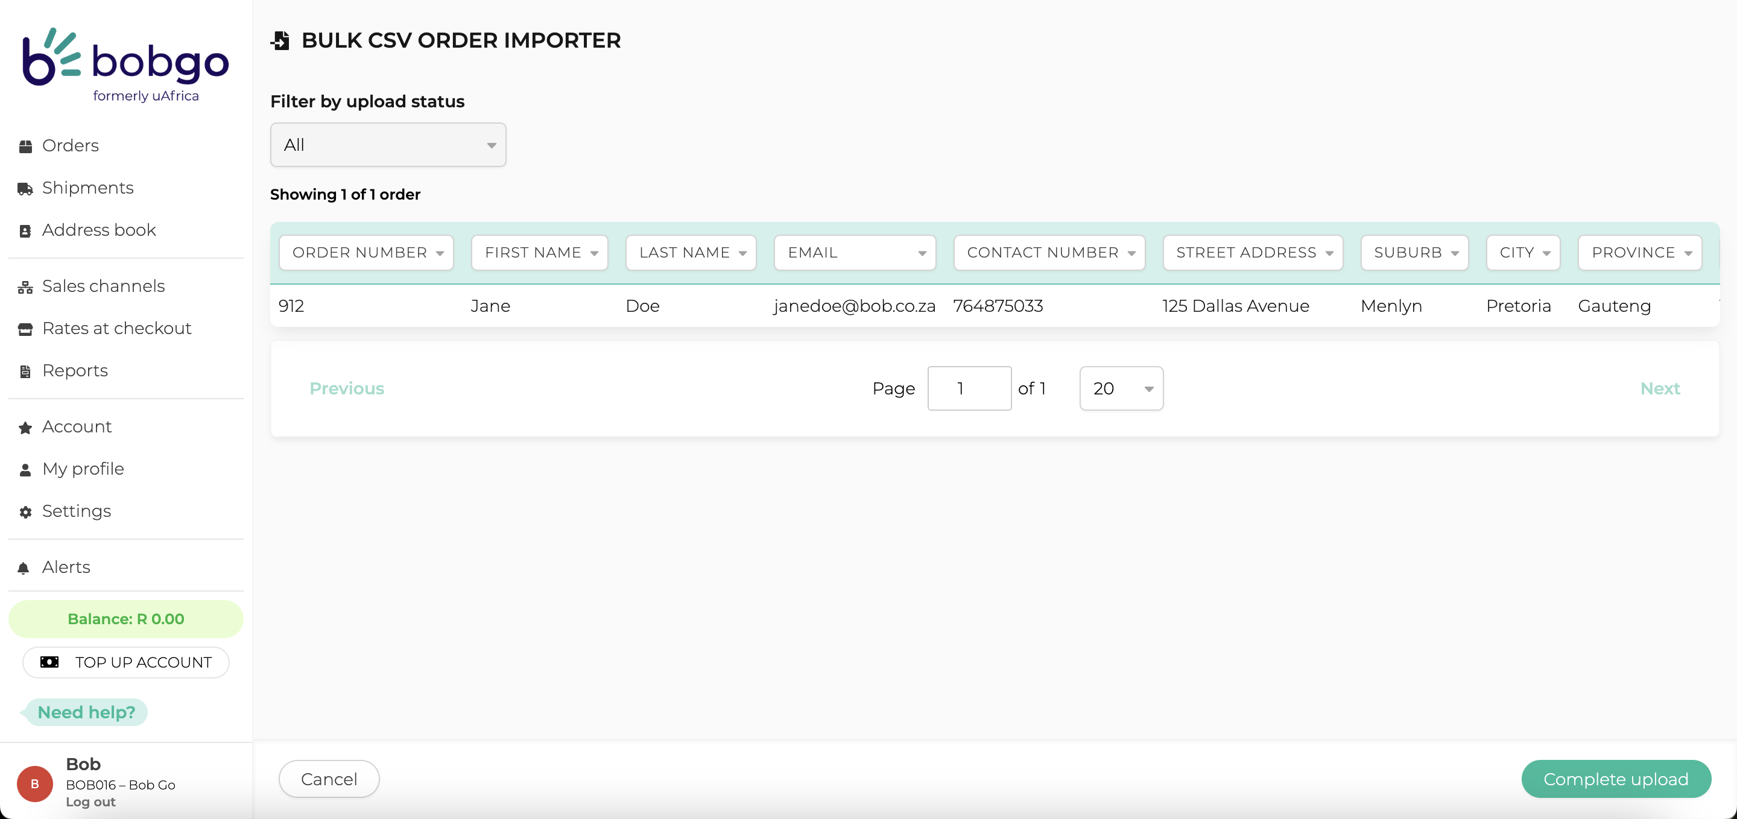Expand the CONTACT NUMBER column dropdown
This screenshot has width=1737, height=819.
click(x=1049, y=253)
